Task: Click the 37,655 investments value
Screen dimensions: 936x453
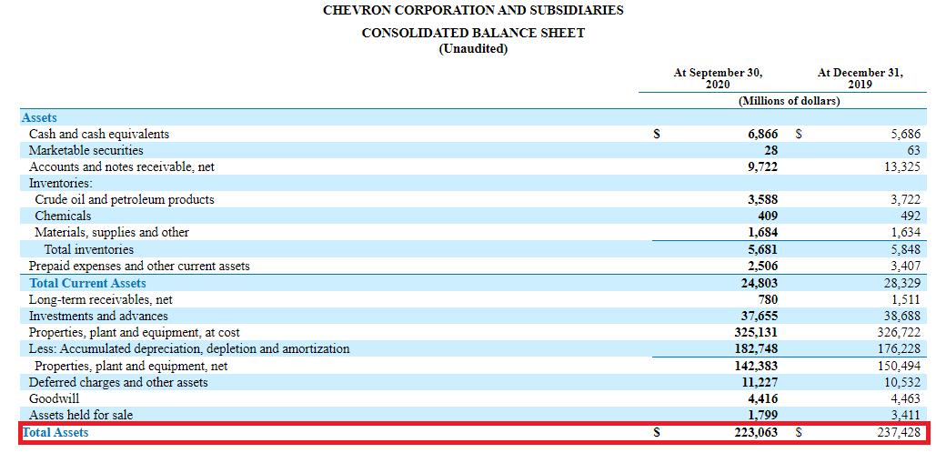Action: 760,316
